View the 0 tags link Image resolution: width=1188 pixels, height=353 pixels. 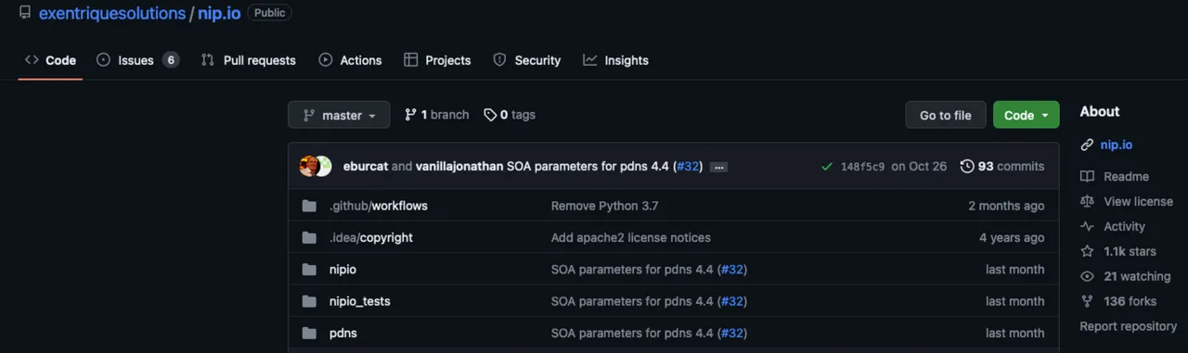tap(510, 115)
